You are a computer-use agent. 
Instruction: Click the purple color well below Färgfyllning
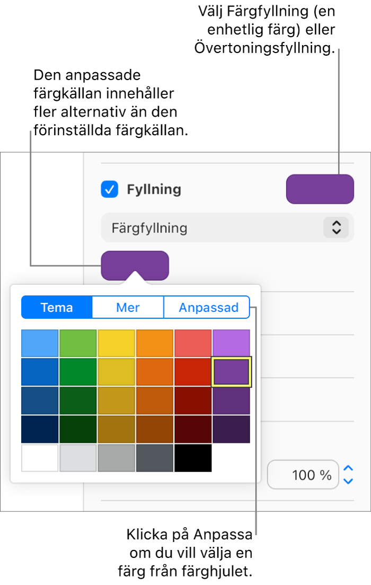click(x=135, y=265)
